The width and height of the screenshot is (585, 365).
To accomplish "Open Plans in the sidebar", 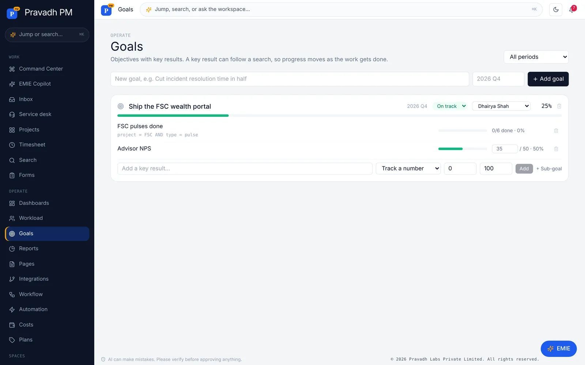I will coord(47,340).
